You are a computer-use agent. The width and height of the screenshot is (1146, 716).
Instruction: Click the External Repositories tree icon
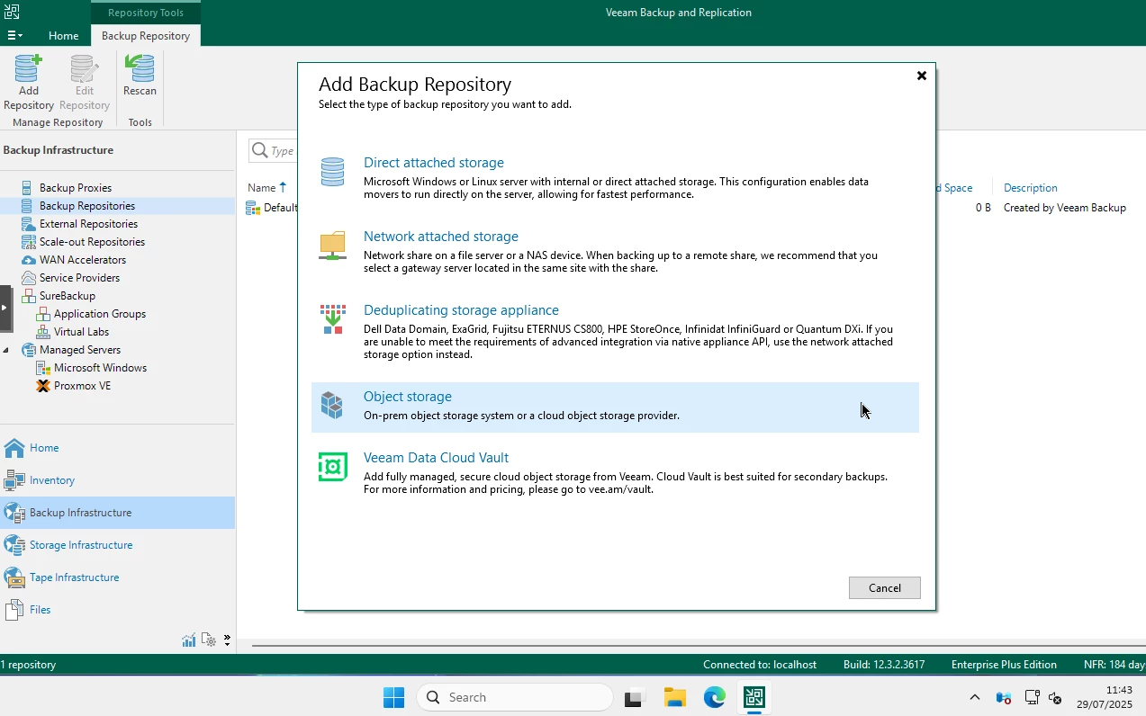[x=29, y=224]
